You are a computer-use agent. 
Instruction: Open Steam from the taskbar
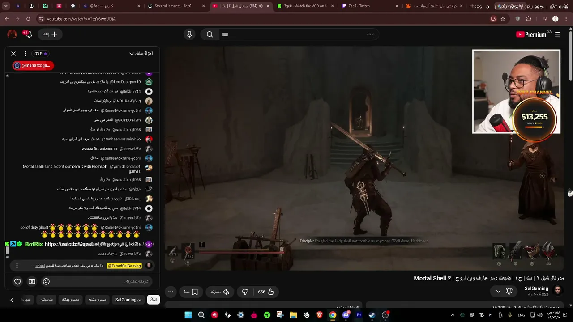pyautogui.click(x=372, y=315)
